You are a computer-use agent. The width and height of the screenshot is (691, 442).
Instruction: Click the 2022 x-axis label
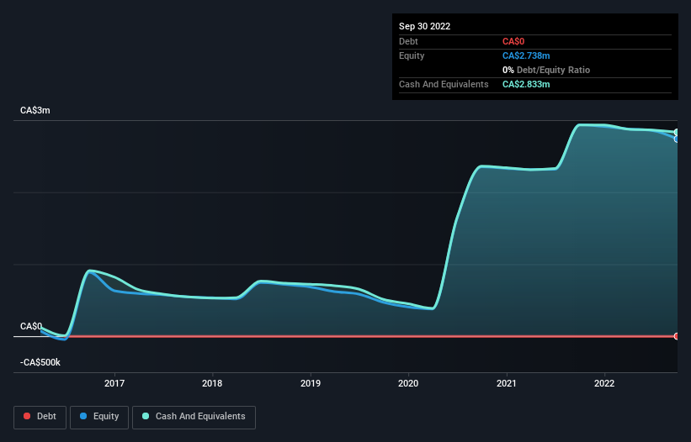(x=604, y=383)
